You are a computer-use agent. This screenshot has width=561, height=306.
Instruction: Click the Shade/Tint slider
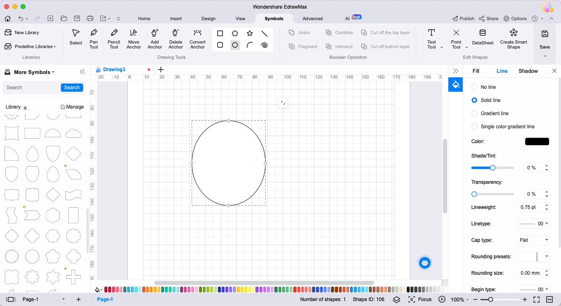(493, 168)
